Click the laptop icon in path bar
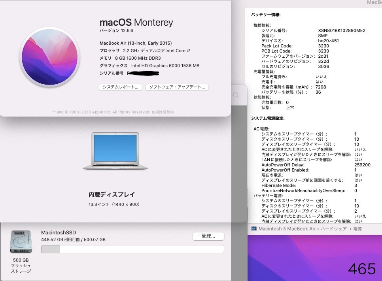This screenshot has height=281, width=382. point(254,229)
